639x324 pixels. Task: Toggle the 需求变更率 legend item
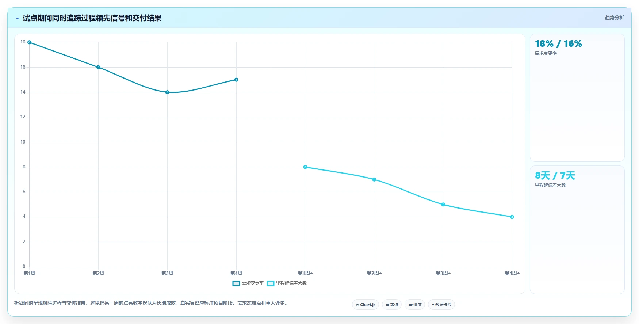248,283
